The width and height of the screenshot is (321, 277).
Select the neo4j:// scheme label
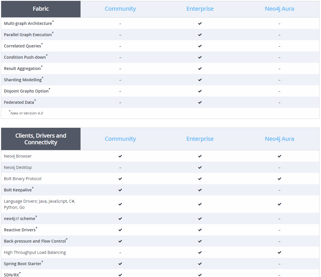[21, 218]
